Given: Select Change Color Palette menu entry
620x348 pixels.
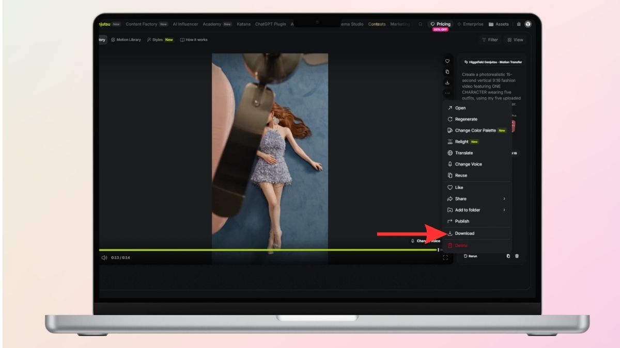Looking at the screenshot, I should pos(477,130).
